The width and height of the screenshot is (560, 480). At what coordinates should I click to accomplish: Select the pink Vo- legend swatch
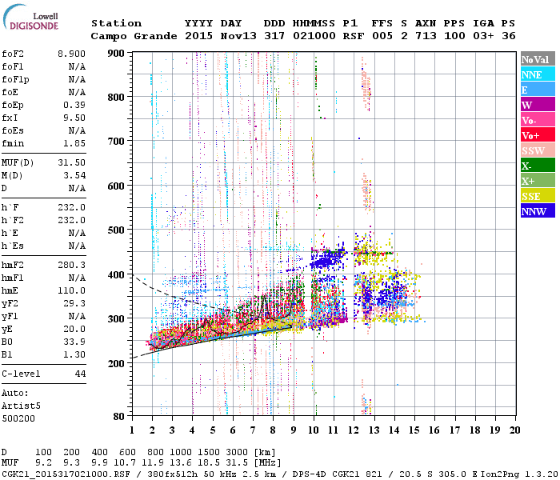coord(538,120)
